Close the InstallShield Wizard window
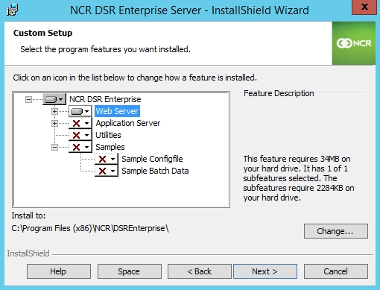 (364, 7)
